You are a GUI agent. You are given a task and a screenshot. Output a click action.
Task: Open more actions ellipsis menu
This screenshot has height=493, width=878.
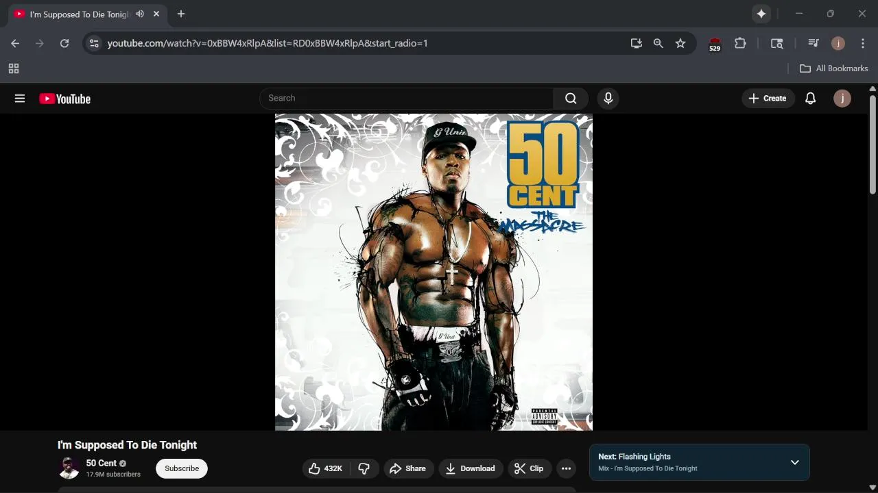[566, 468]
